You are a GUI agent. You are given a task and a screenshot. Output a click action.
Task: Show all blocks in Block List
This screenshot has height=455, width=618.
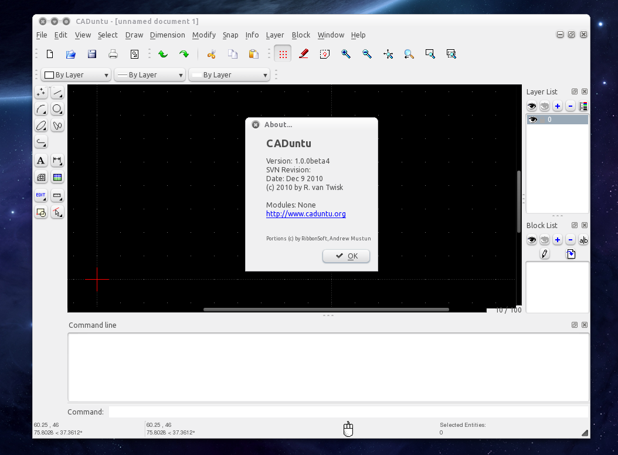532,240
